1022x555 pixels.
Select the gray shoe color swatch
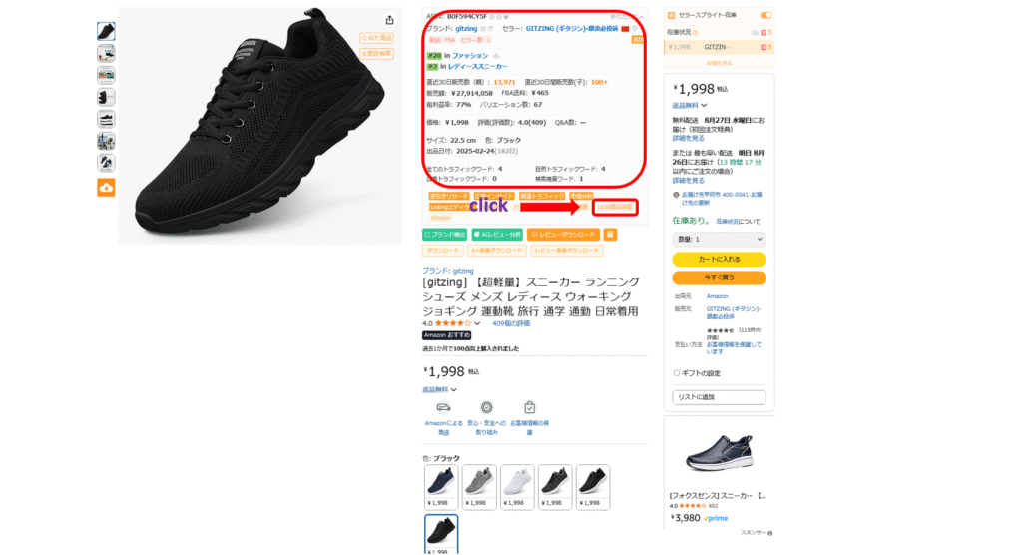[479, 486]
